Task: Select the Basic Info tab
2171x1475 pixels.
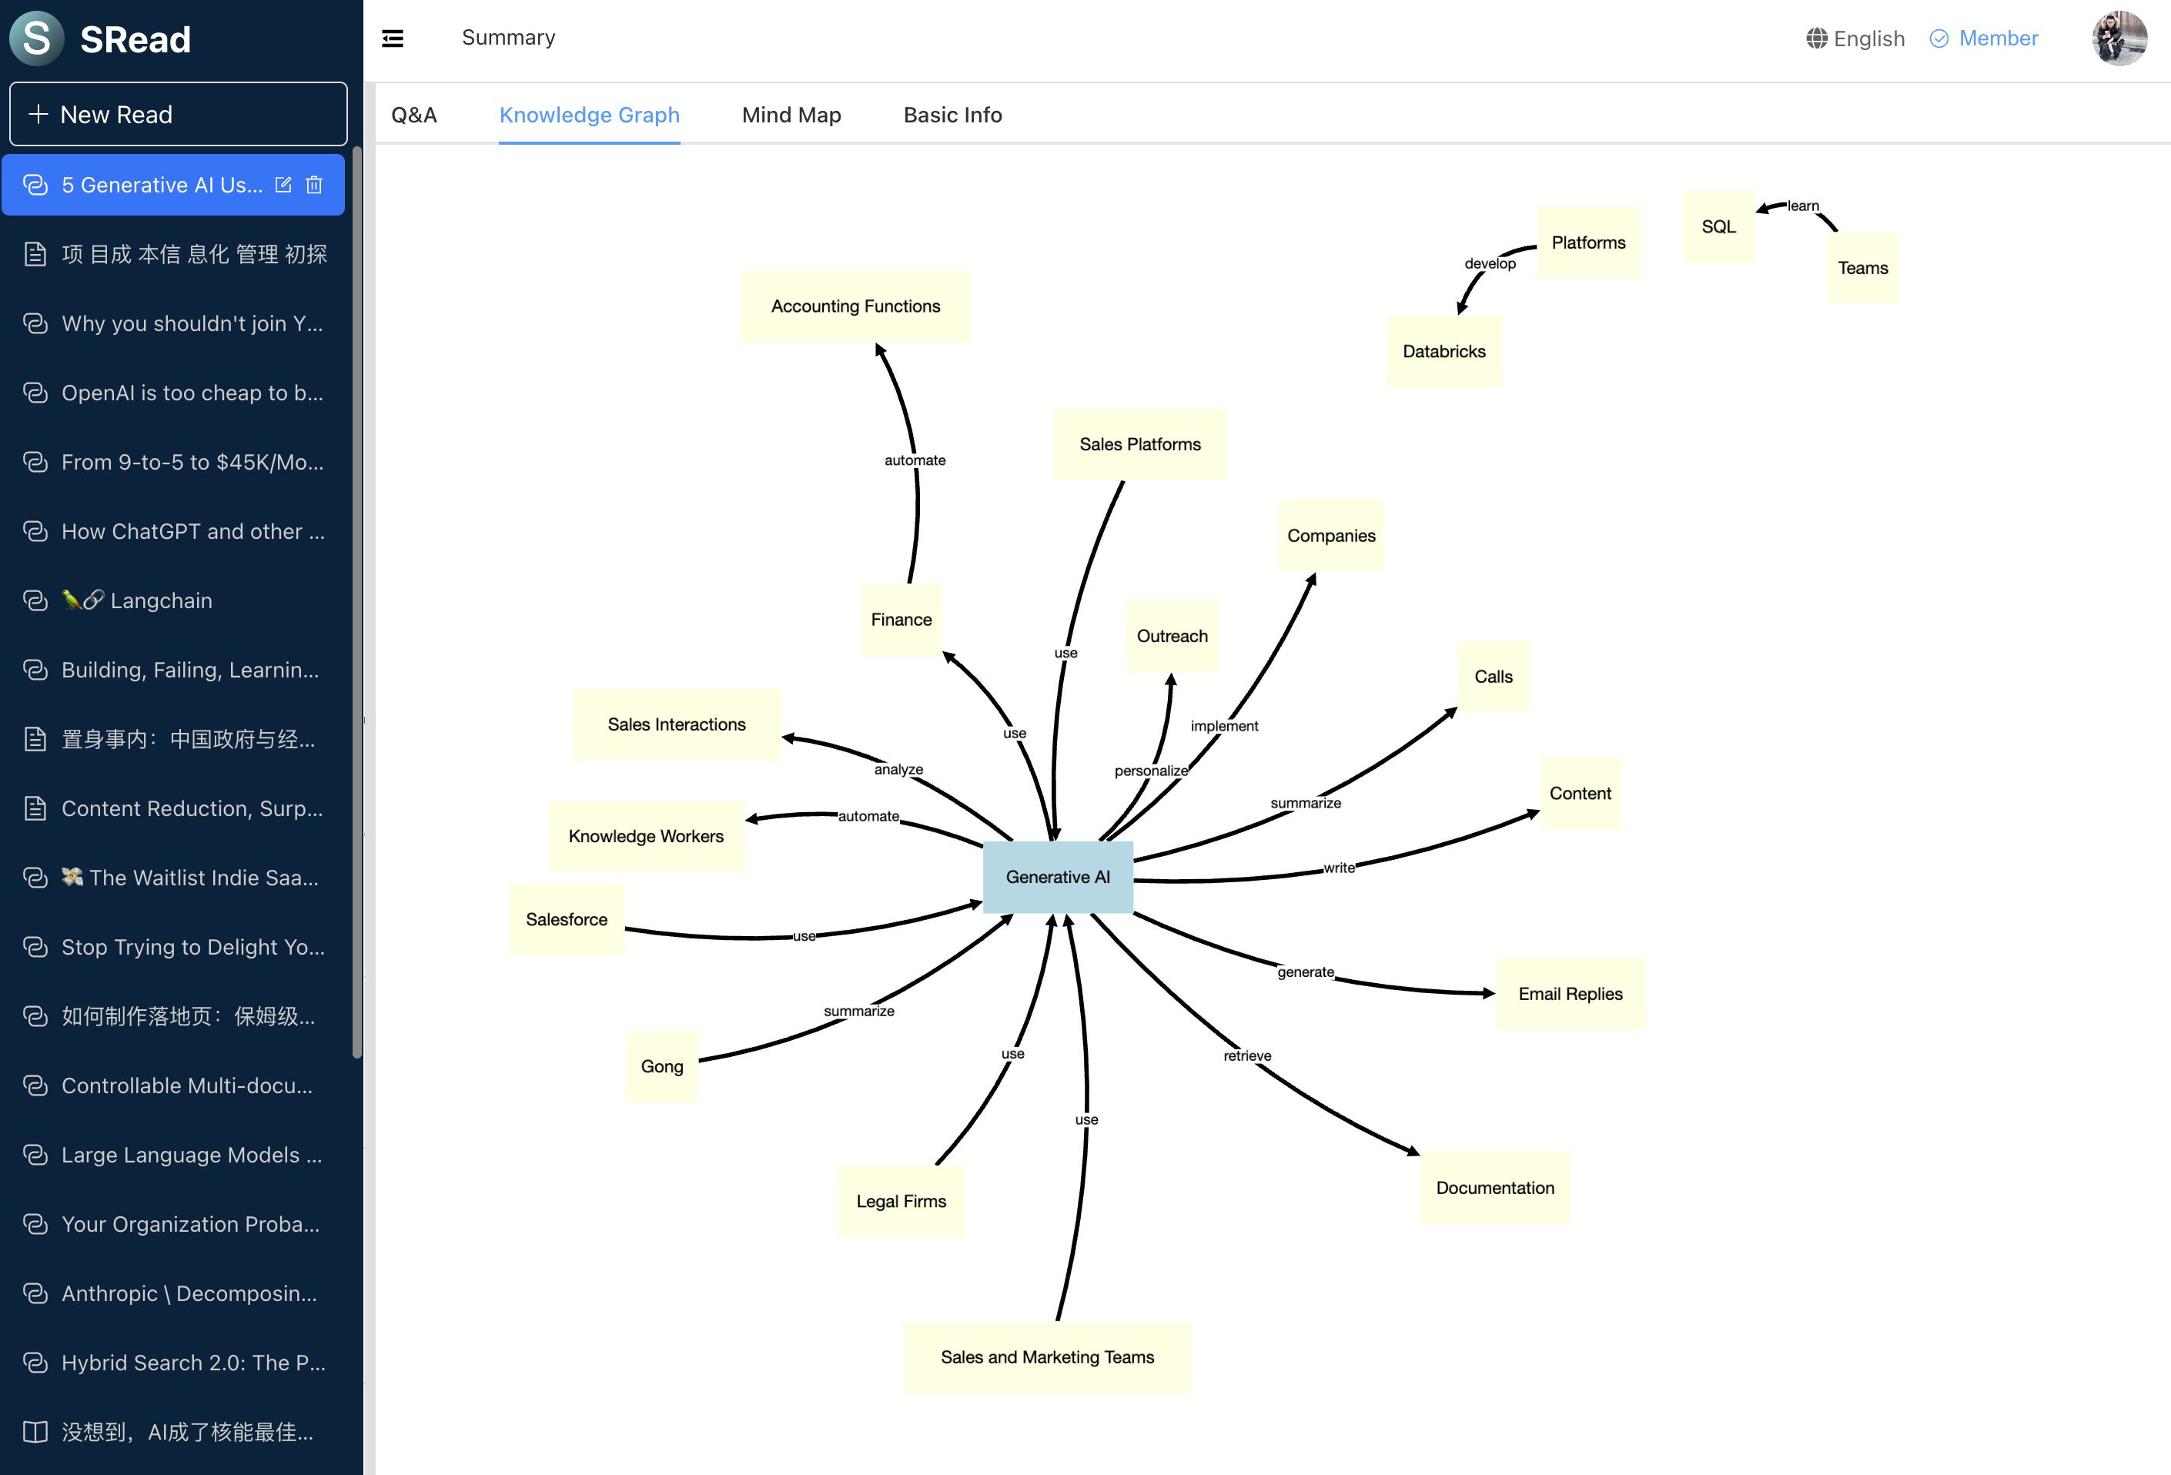Action: tap(952, 115)
